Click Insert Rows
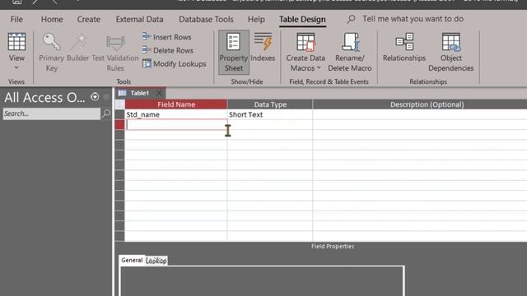 [x=166, y=37]
